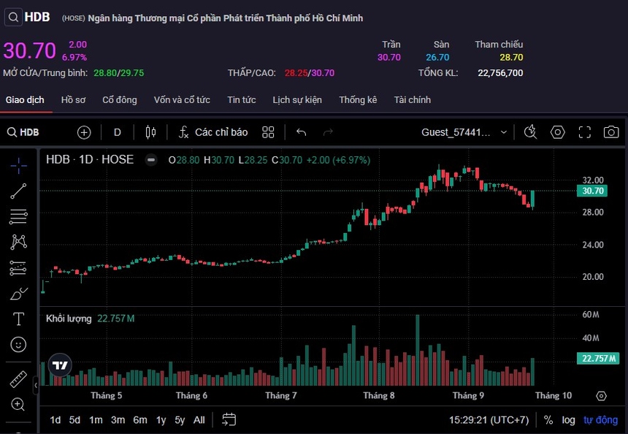
Task: Open chart settings hexagon icon
Action: [x=558, y=132]
